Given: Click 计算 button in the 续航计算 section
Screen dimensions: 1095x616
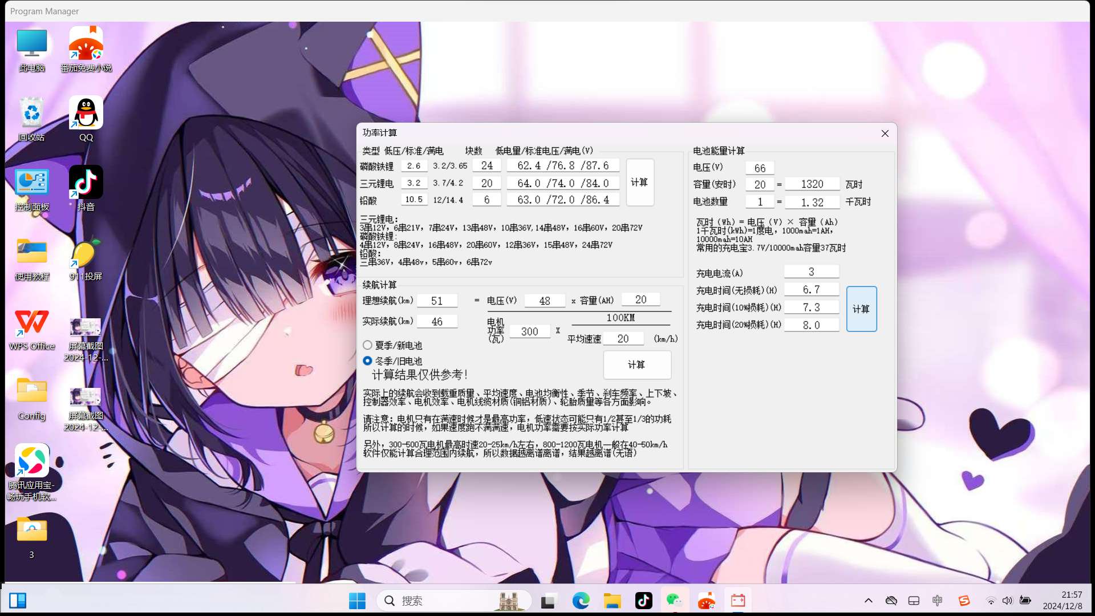Looking at the screenshot, I should point(637,365).
